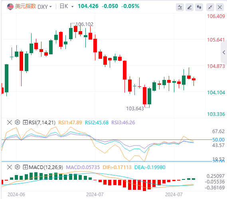Image resolution: width=227 pixels, height=199 pixels.
Task: Select the pencil drawing tool icon
Action: (x=189, y=7)
